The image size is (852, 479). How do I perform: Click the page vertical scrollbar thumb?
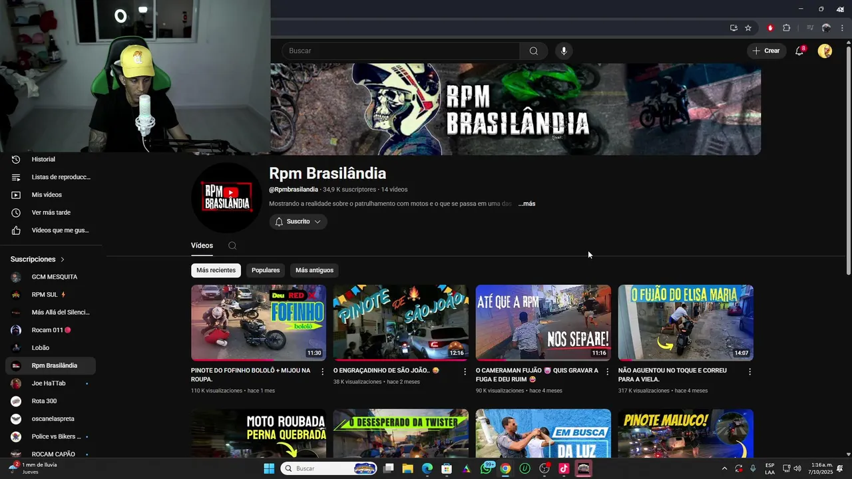(848, 160)
